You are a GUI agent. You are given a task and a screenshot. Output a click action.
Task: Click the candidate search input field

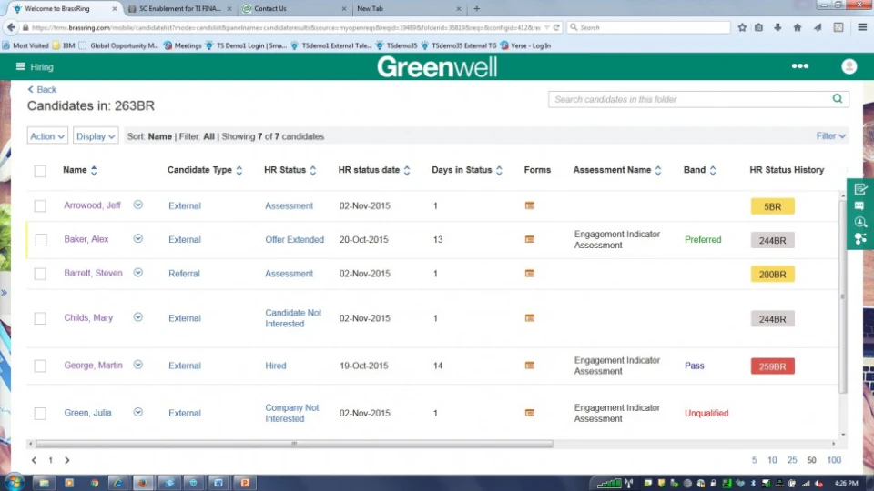tap(687, 99)
